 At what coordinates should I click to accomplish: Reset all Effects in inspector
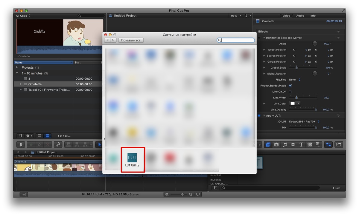[x=338, y=32]
